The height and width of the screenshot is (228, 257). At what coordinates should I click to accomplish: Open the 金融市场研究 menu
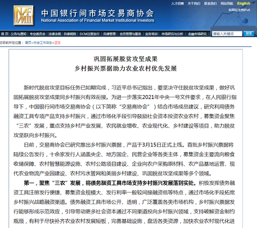coord(197,34)
